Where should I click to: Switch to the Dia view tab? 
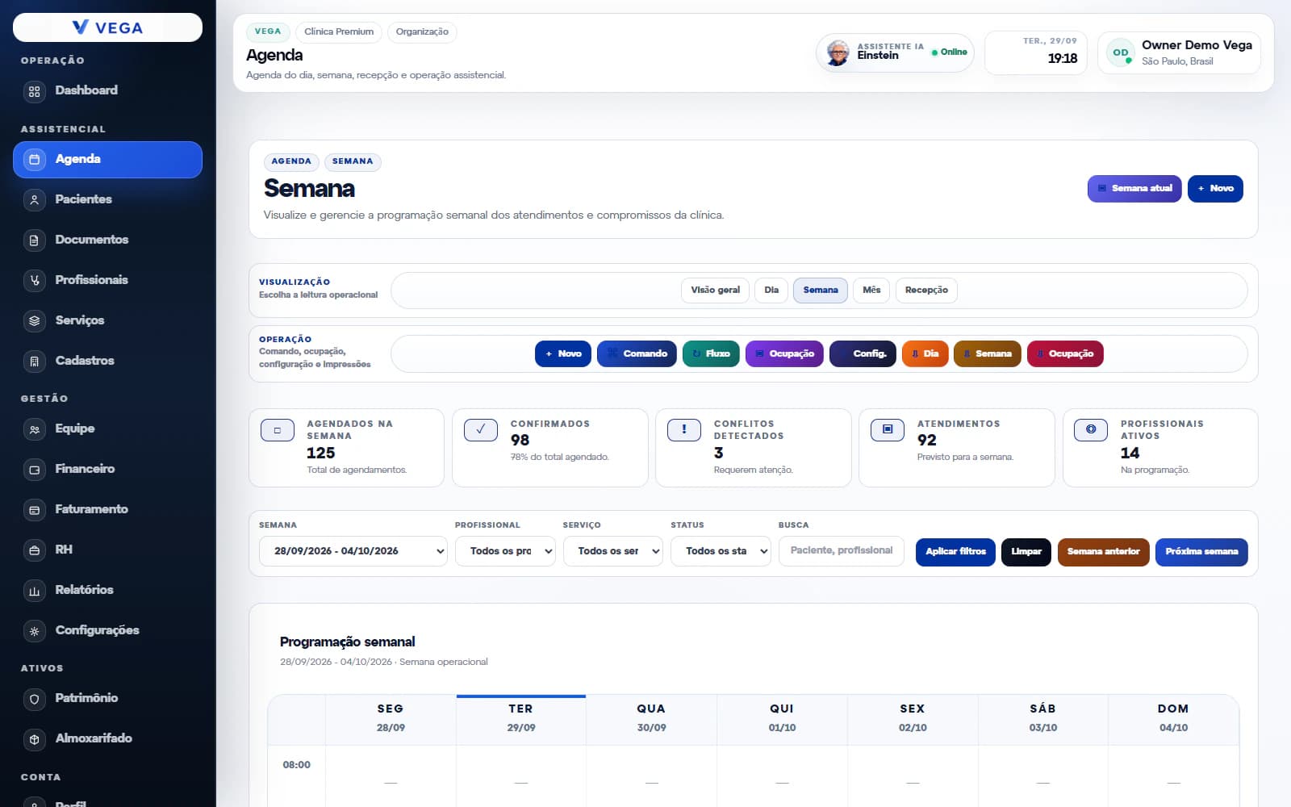click(771, 291)
